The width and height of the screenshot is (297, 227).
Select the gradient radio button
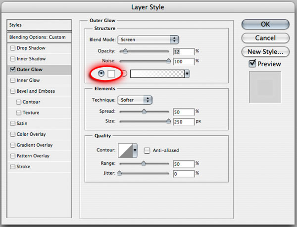124,74
